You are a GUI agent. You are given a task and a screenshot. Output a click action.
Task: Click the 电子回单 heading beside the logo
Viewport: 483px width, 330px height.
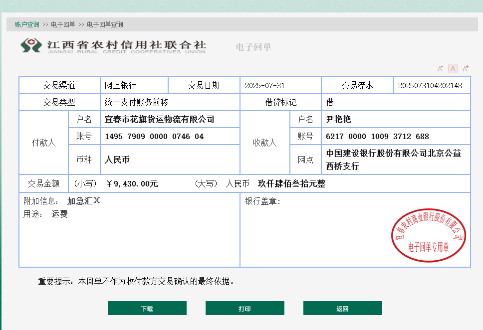pos(253,47)
